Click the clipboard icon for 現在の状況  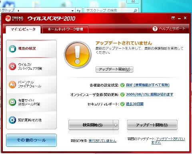pos(12,49)
